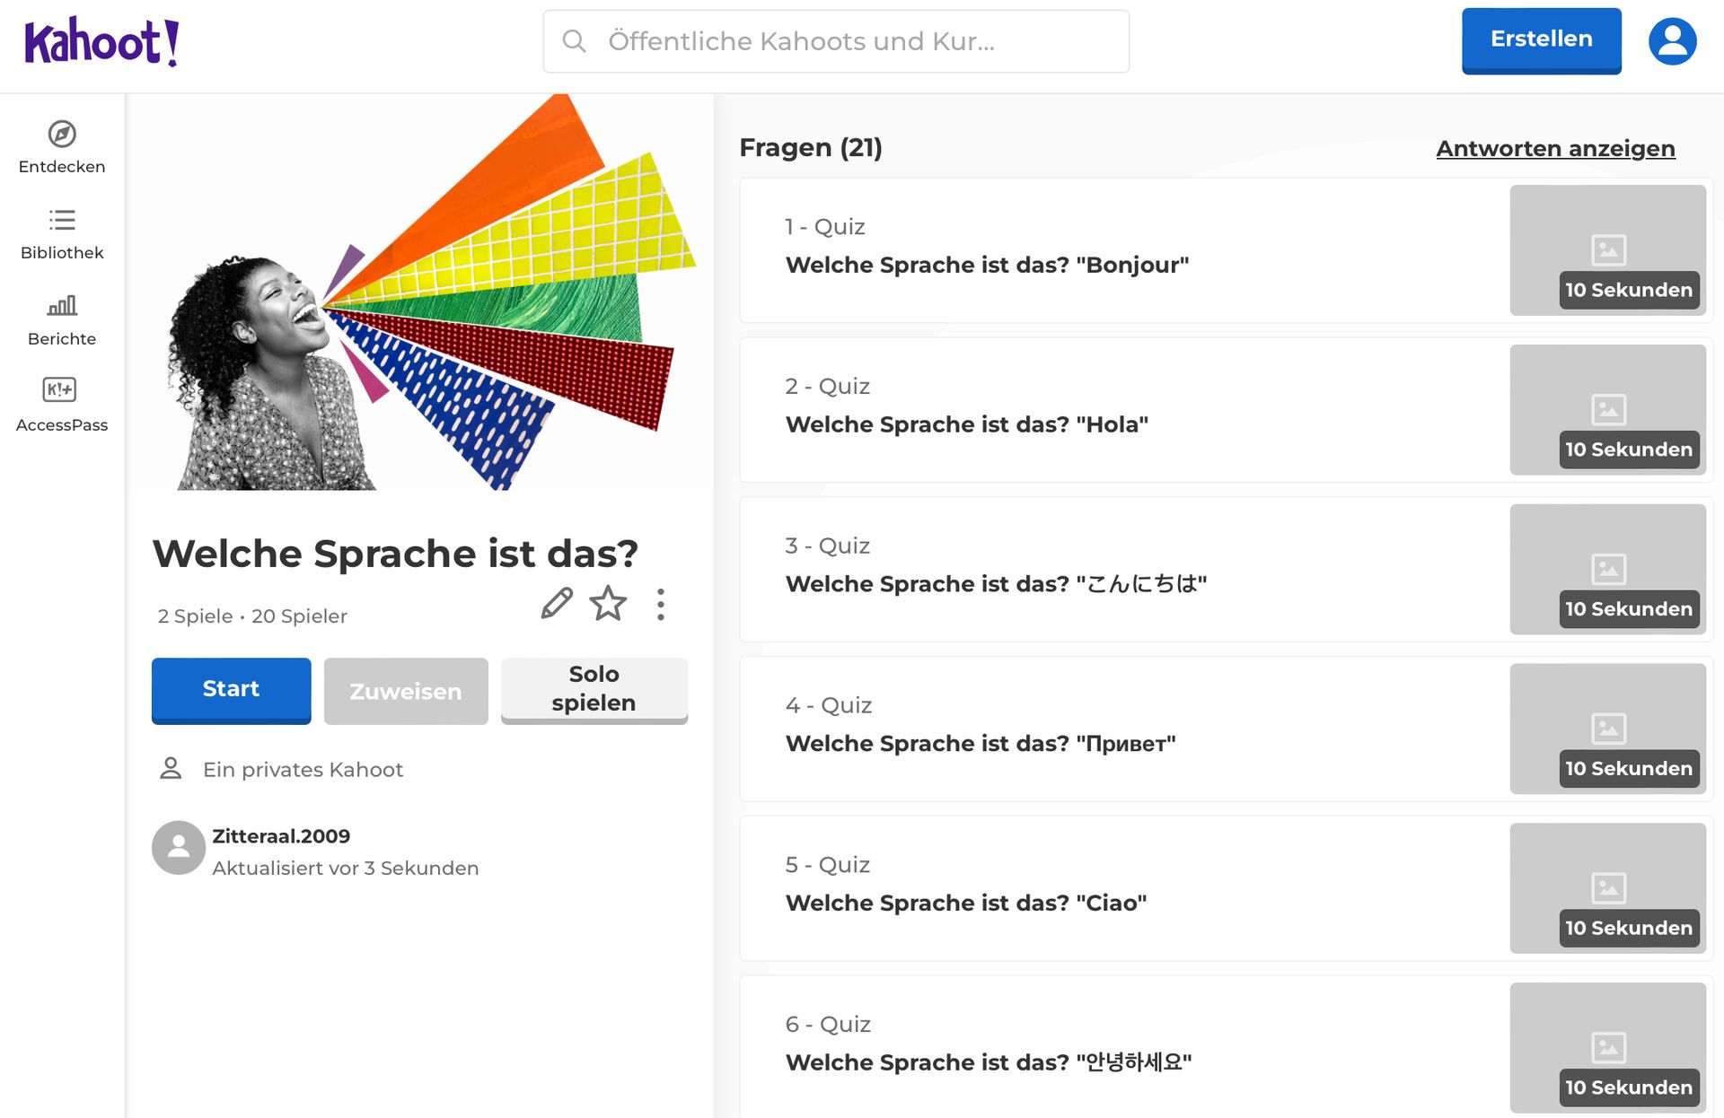The height and width of the screenshot is (1118, 1724).
Task: Click the search magnifier icon
Action: click(x=575, y=41)
